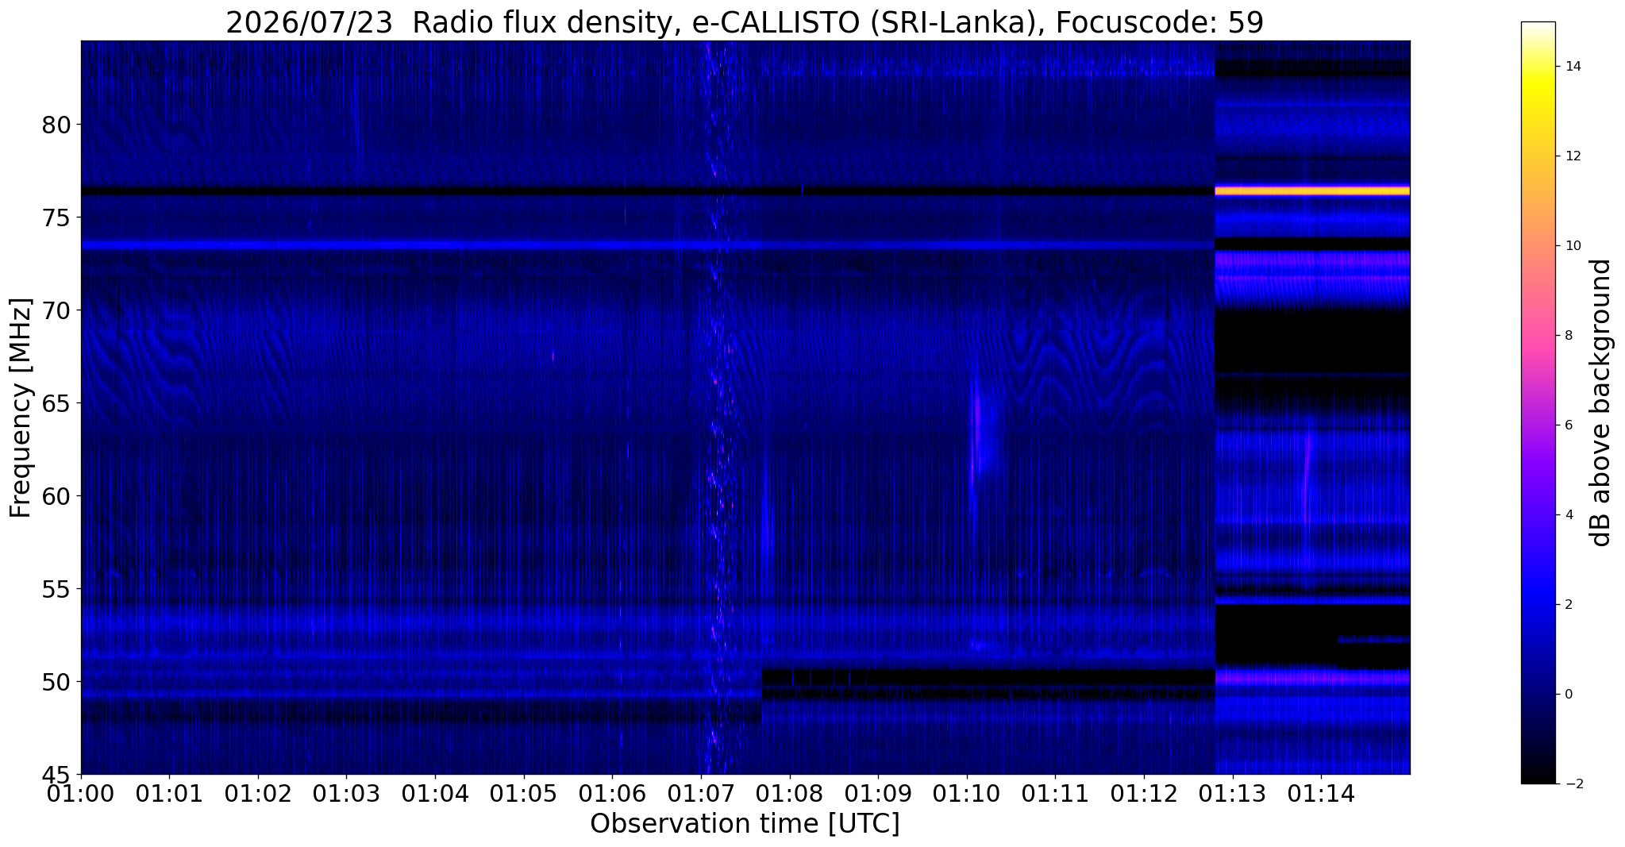Viewport: 1625px width, 847px height.
Task: Click the 01:00 time tick label
Action: 81,792
